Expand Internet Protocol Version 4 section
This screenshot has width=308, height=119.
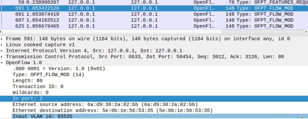(2, 51)
